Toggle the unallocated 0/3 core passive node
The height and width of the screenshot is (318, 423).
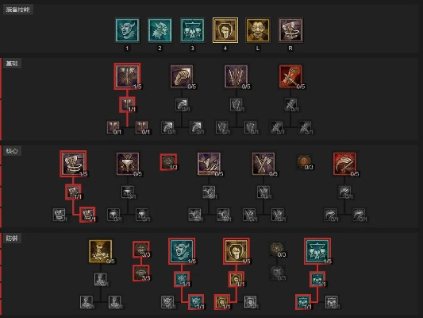304,162
